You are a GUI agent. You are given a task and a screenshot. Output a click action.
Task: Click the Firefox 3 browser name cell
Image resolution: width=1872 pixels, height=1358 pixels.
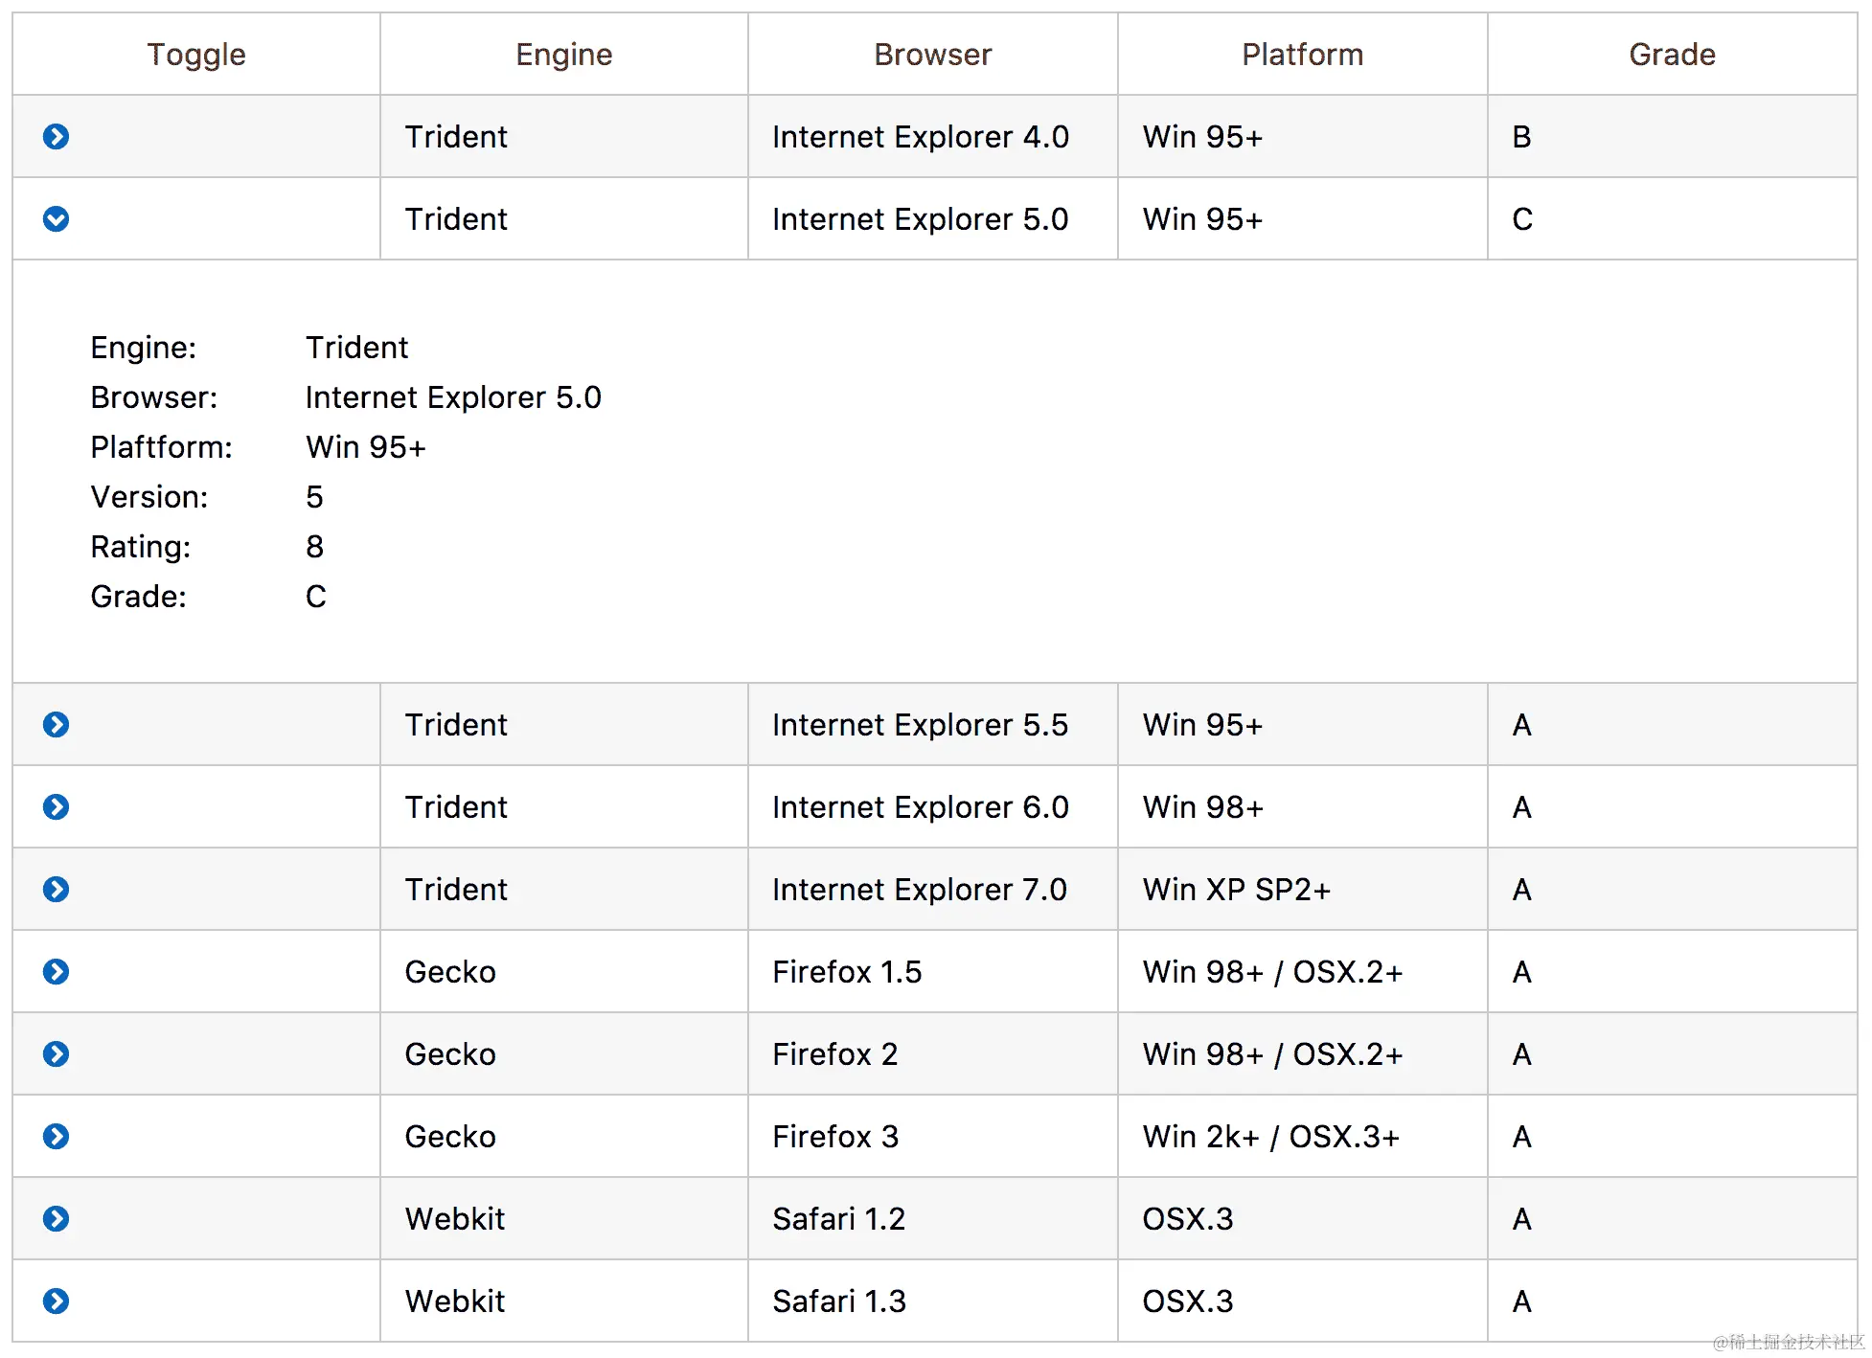835,1137
